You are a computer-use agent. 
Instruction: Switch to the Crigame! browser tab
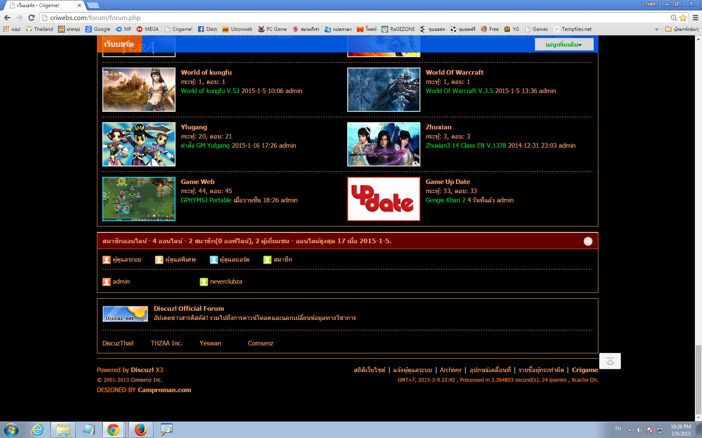click(44, 5)
